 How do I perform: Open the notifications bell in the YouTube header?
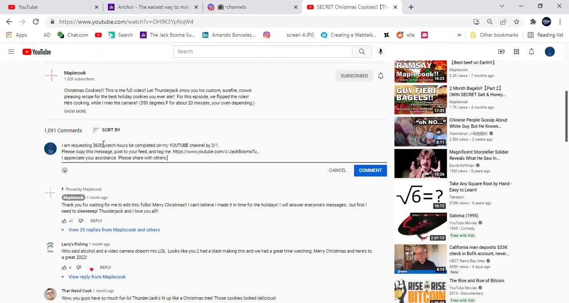coord(531,52)
